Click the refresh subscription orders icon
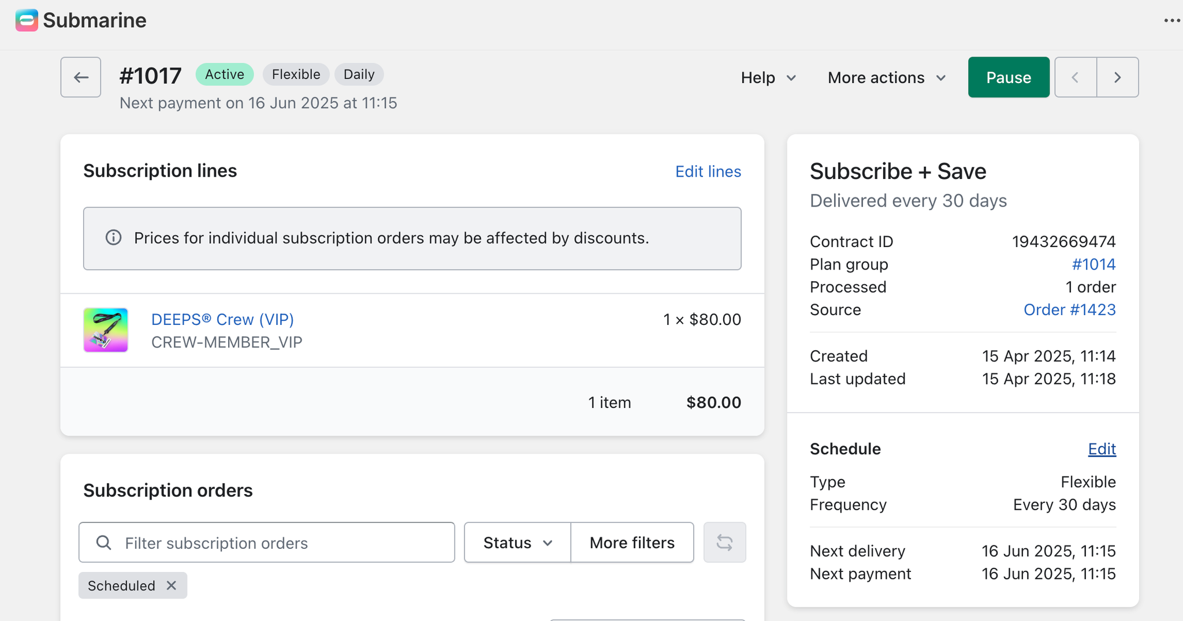The width and height of the screenshot is (1183, 621). pyautogui.click(x=724, y=543)
